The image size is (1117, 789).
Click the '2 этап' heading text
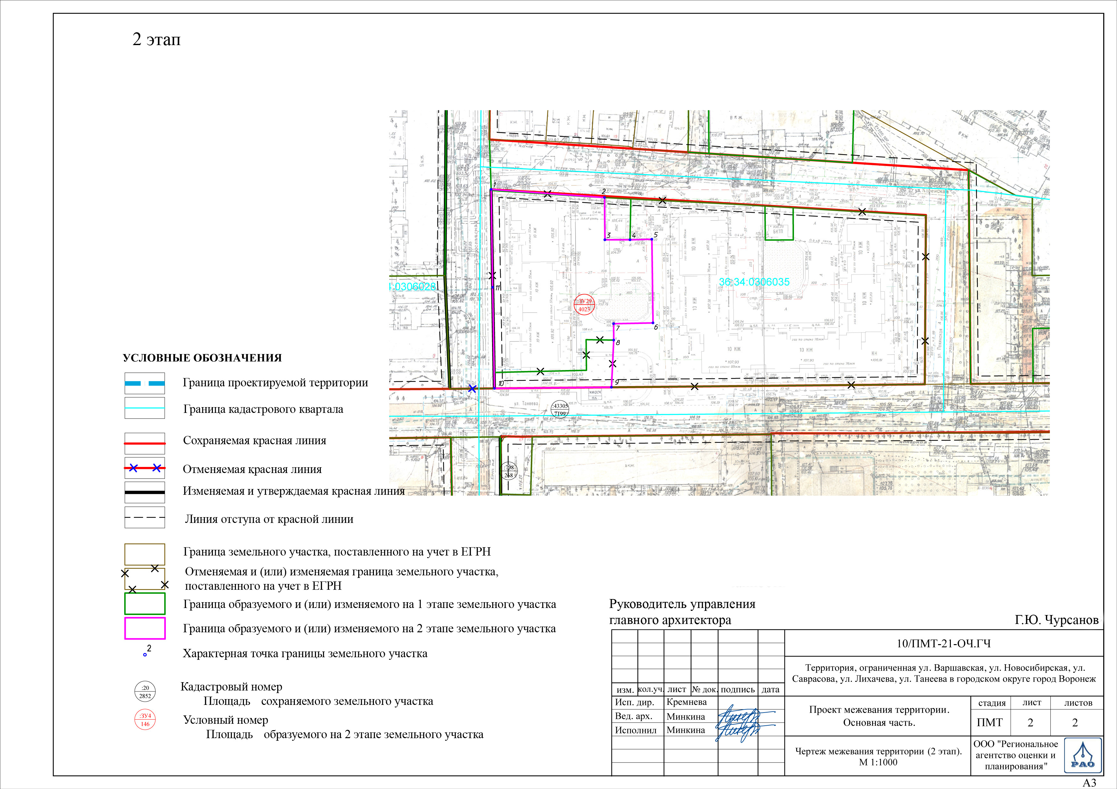point(156,39)
